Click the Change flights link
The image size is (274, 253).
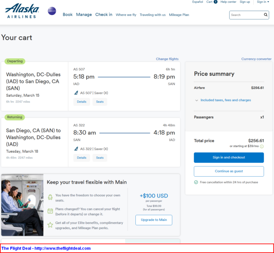[x=167, y=59]
